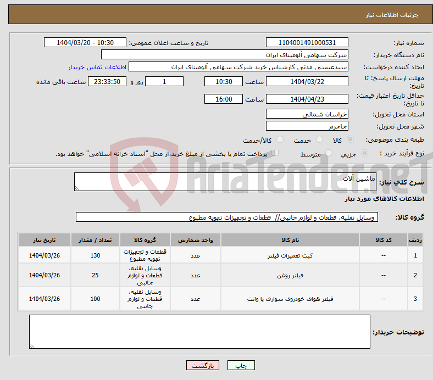
Task: Click the تعداد / مقدار column header
Action: [x=95, y=240]
